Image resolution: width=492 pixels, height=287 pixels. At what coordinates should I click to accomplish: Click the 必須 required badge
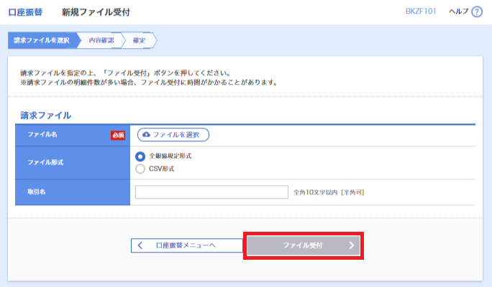click(x=118, y=135)
